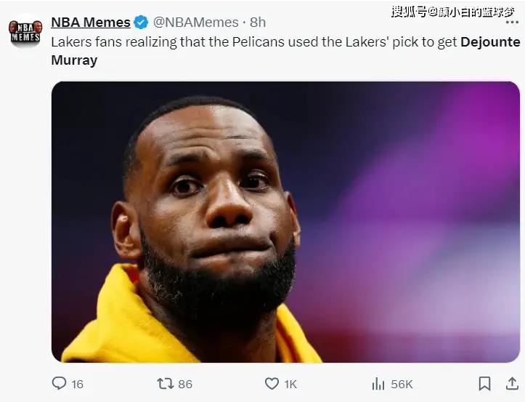Click the Sohu watermark text

click(x=452, y=11)
